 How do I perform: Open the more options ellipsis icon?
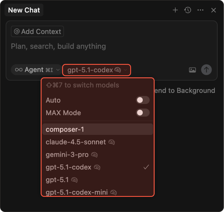point(200,10)
